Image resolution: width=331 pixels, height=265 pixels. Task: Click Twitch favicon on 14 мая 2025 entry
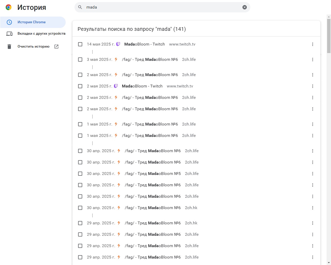click(x=118, y=44)
